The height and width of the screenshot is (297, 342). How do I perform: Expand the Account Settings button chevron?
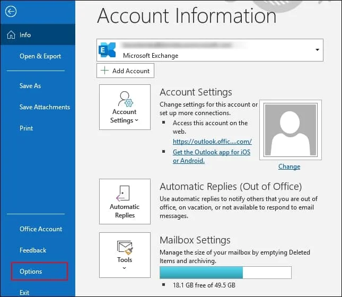[x=137, y=120]
